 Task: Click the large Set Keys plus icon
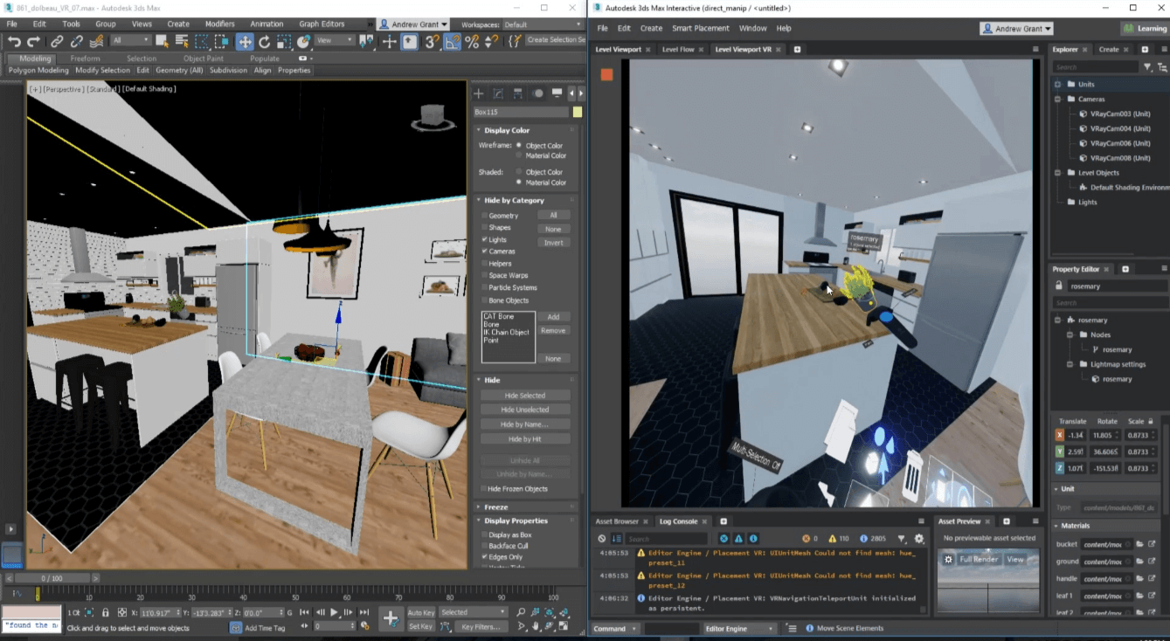click(391, 619)
